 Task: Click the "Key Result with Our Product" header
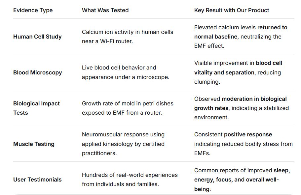tap(231, 10)
